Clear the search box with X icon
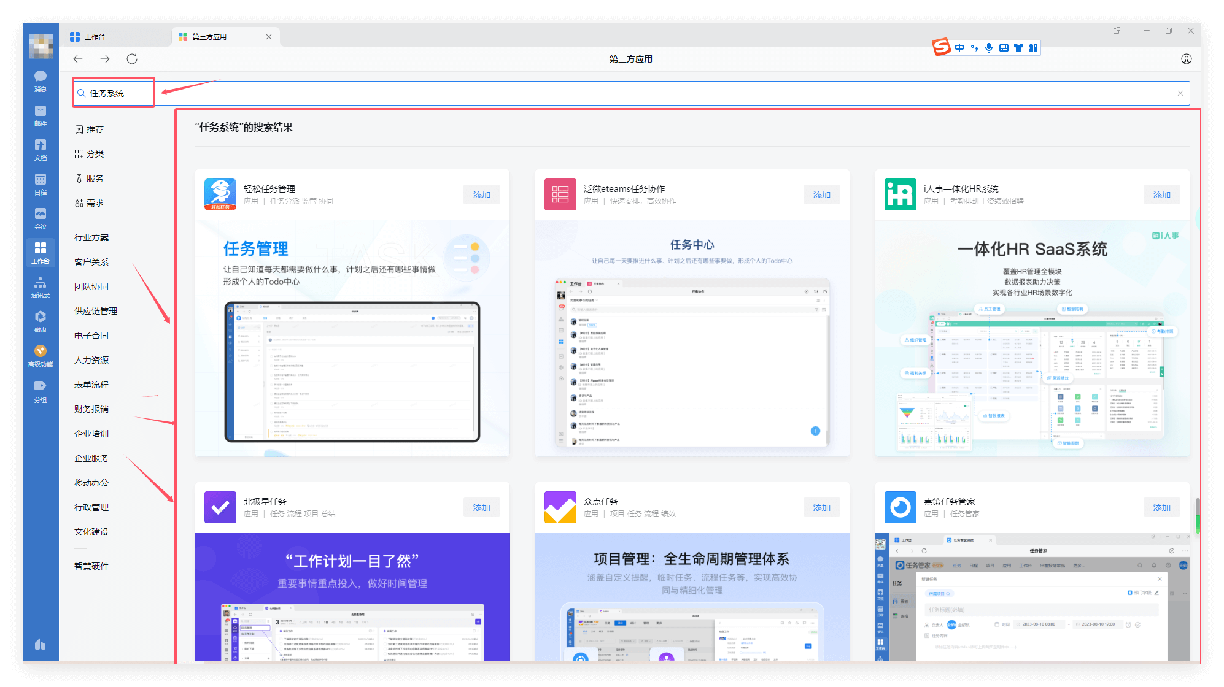This screenshot has width=1224, height=687. click(x=1180, y=93)
